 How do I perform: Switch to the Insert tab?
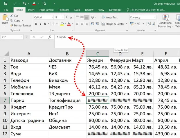tap(31, 10)
